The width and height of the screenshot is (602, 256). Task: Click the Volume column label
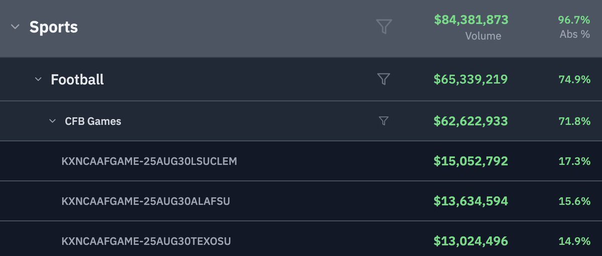coord(483,36)
